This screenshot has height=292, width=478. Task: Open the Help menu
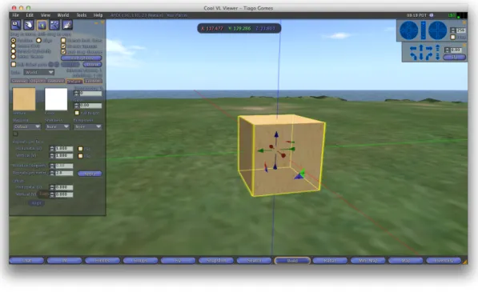point(98,15)
